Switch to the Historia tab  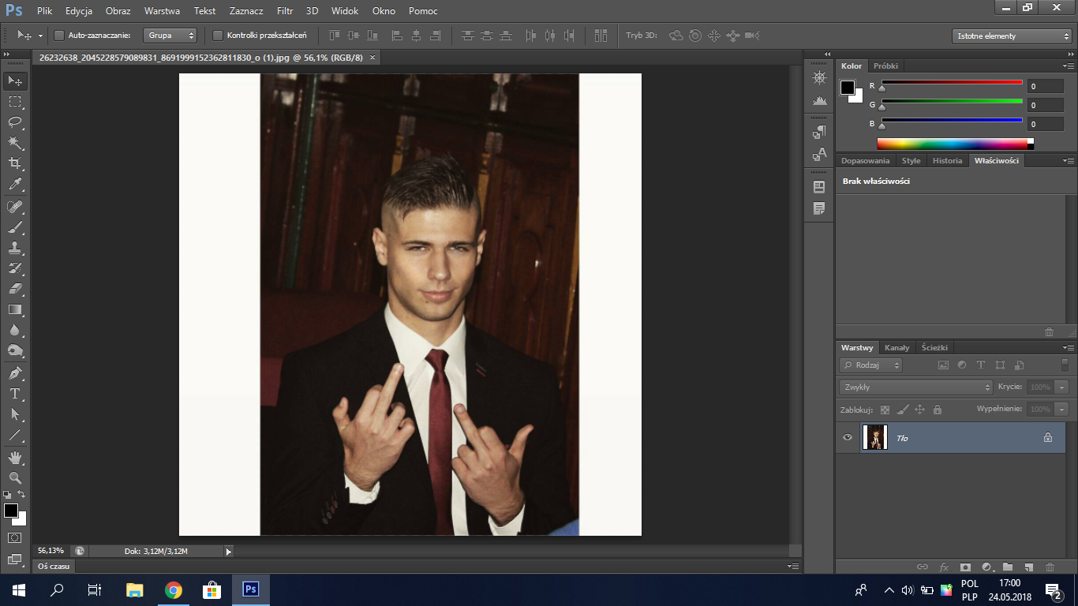click(947, 160)
